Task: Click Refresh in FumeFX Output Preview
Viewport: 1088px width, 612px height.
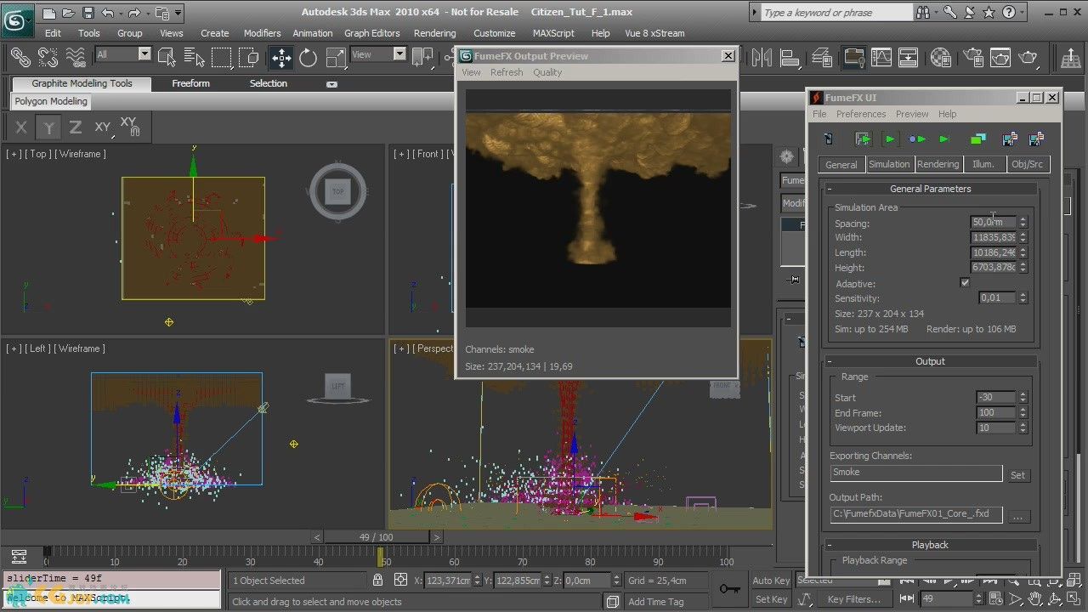Action: click(507, 72)
